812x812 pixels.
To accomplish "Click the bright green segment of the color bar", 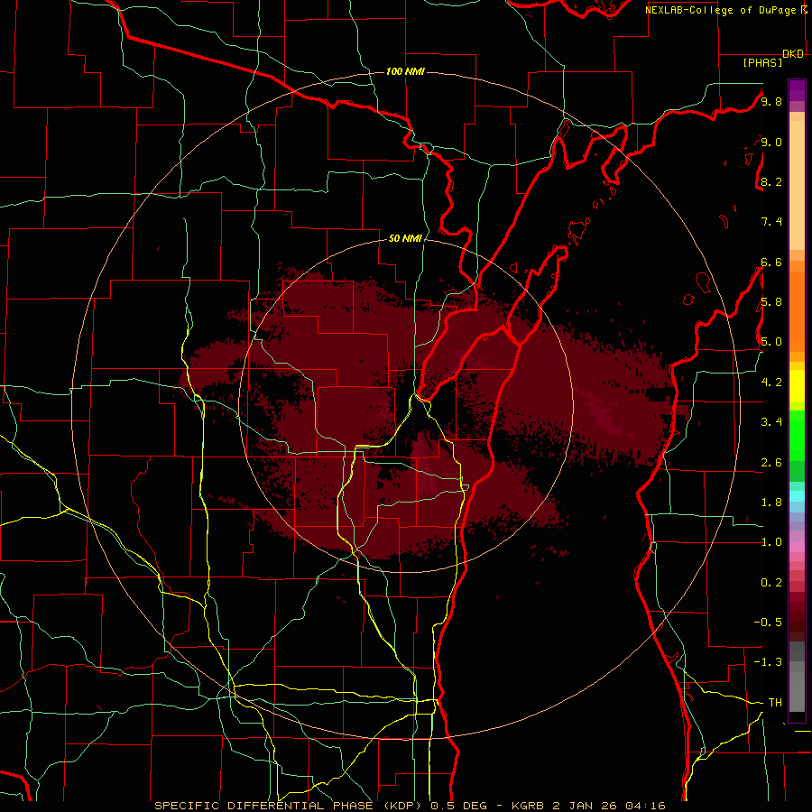I will (x=797, y=435).
